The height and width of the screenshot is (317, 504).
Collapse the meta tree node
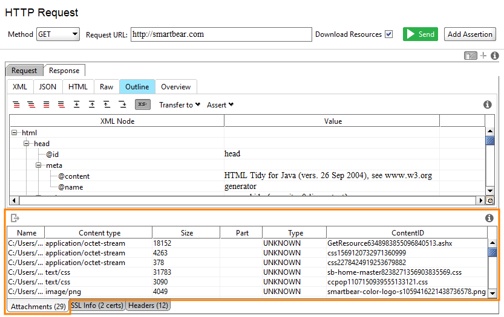pos(39,165)
